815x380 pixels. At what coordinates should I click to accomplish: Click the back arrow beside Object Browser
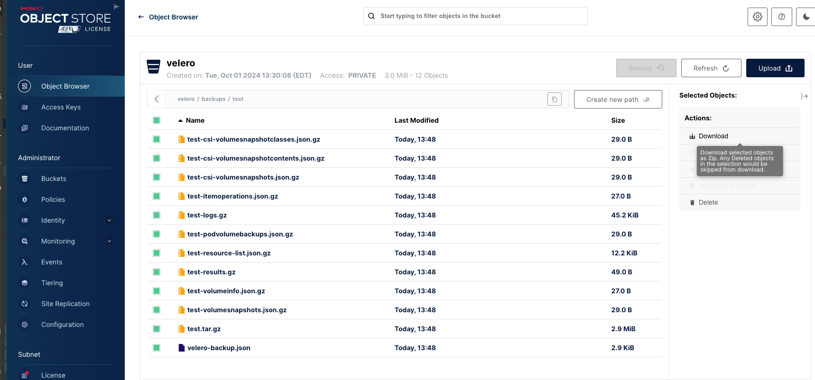click(141, 17)
